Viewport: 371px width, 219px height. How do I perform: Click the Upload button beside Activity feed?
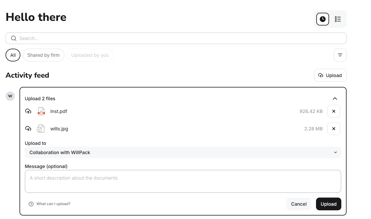tap(330, 75)
